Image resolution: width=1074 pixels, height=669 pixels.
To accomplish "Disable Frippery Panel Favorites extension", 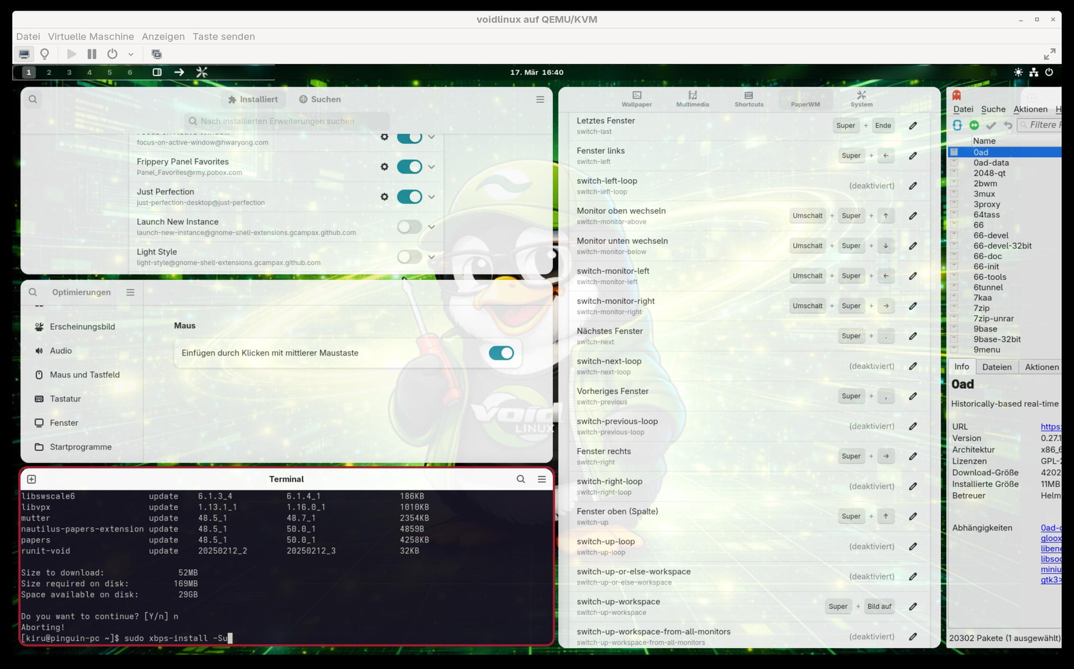I will pos(409,167).
